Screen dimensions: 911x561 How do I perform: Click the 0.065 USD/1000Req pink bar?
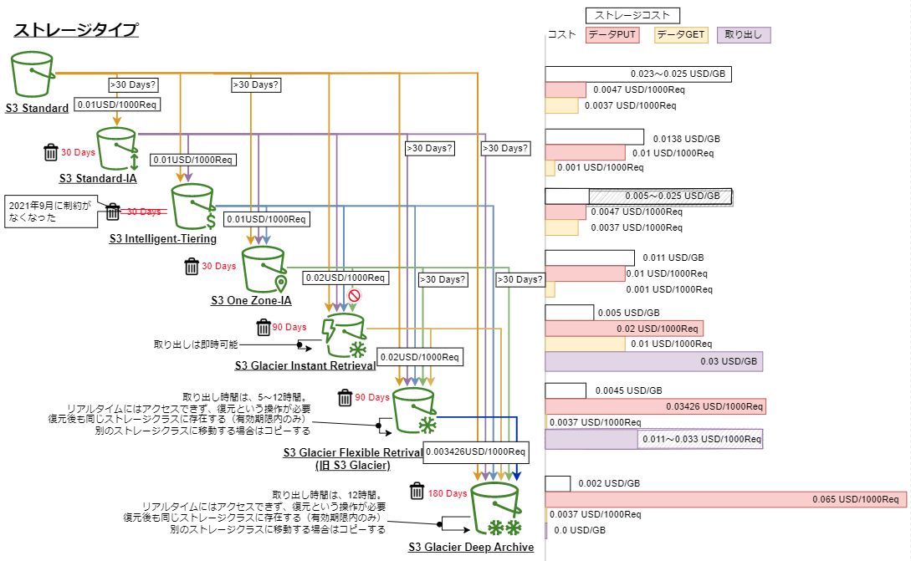coord(725,499)
